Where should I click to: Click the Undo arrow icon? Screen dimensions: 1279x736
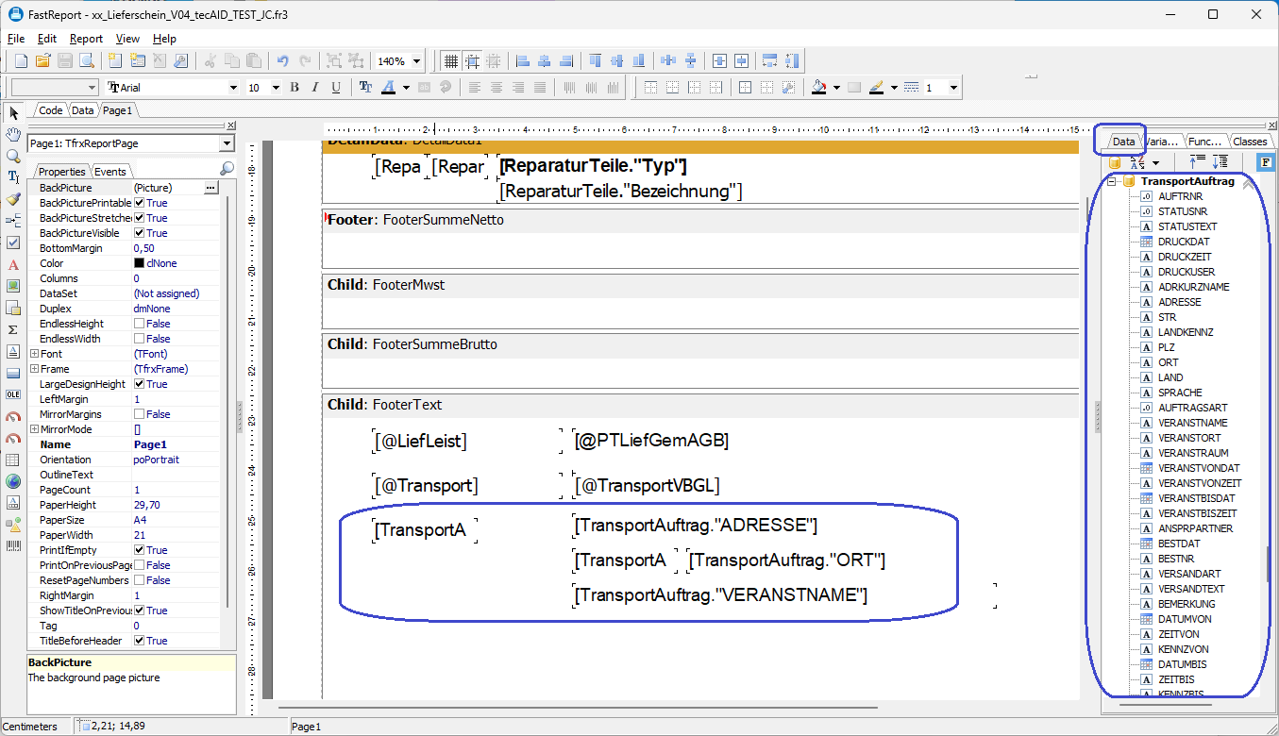point(282,60)
